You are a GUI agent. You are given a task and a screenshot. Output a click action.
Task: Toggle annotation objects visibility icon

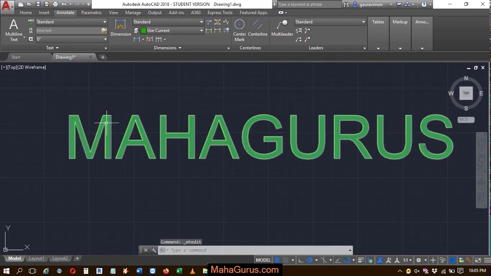[380, 260]
